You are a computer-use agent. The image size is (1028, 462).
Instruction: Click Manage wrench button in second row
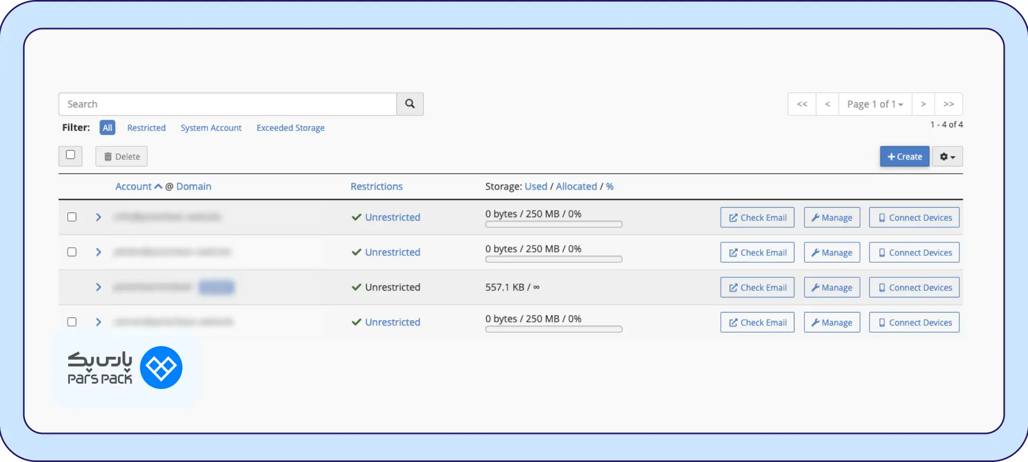(x=832, y=252)
